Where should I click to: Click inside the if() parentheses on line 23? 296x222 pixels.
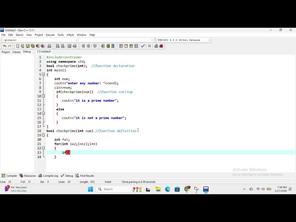68,153
